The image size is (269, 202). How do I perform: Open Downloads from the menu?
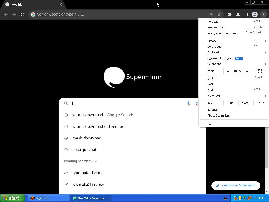(x=234, y=47)
